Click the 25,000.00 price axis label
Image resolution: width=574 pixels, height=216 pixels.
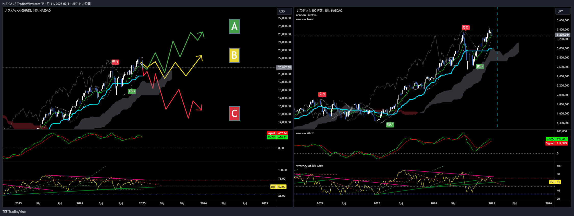click(284, 34)
